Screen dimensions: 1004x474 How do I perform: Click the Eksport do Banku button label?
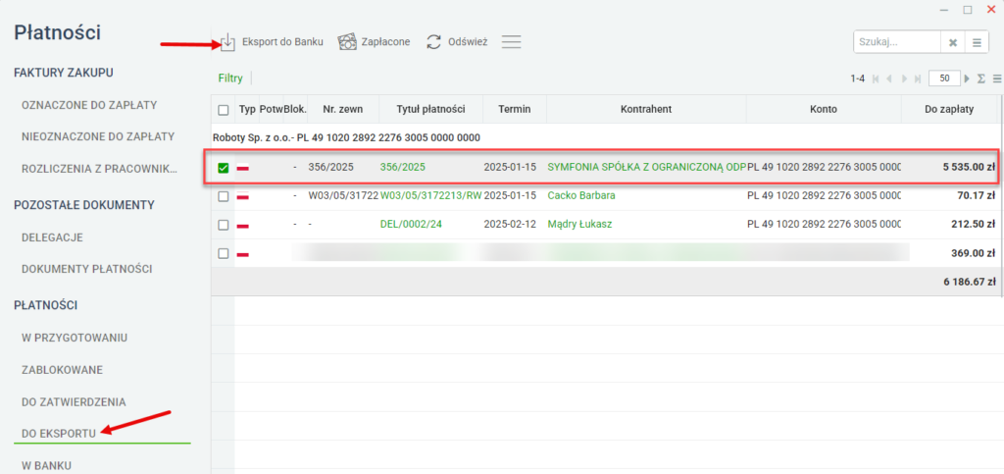point(282,42)
